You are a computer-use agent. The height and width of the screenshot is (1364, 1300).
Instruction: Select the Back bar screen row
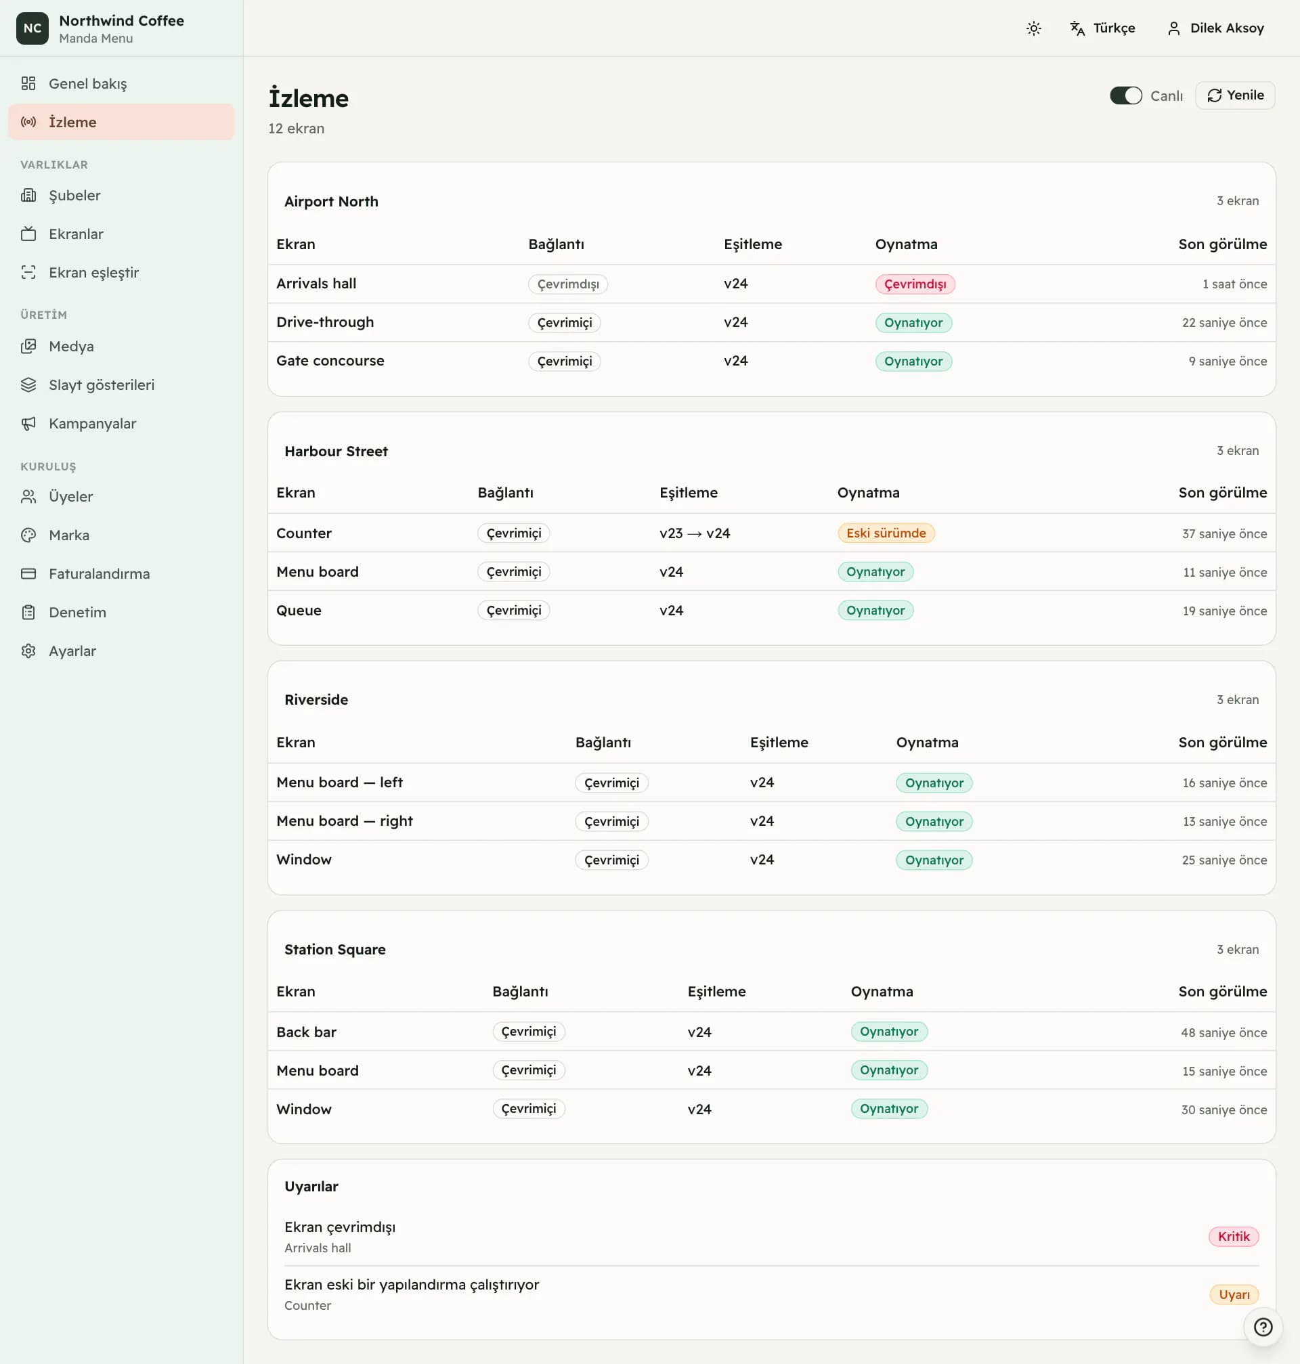771,1032
